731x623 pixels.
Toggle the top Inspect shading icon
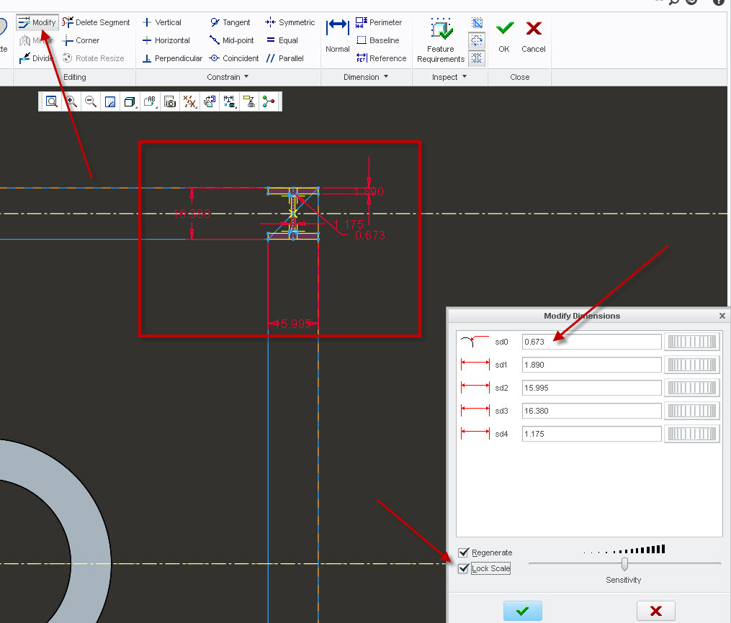(x=477, y=22)
